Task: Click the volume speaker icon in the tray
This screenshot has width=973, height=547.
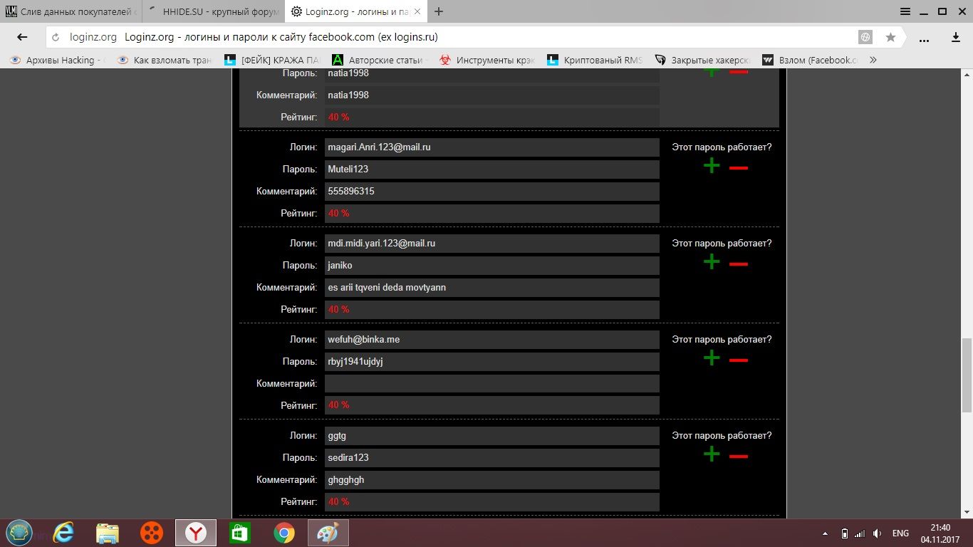Action: point(877,533)
